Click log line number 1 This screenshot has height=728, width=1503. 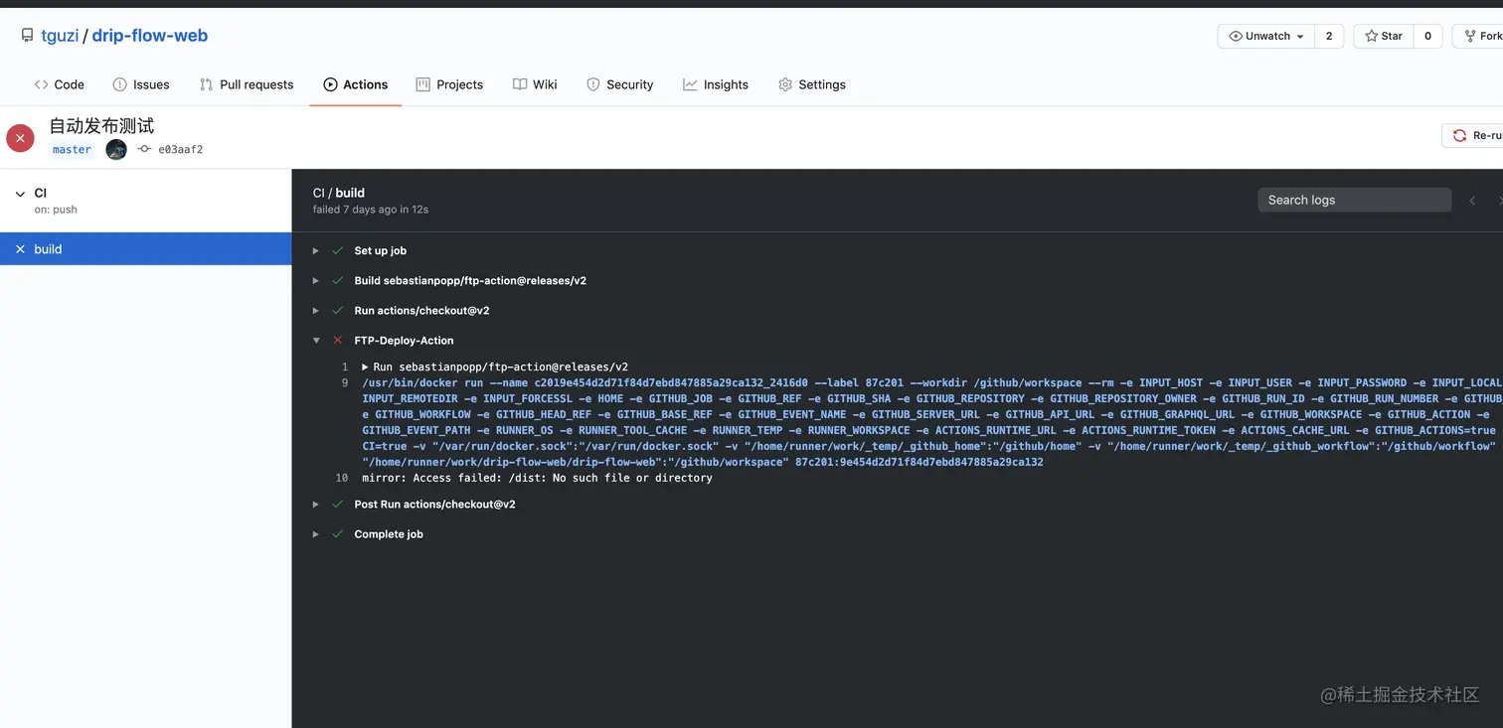(345, 366)
